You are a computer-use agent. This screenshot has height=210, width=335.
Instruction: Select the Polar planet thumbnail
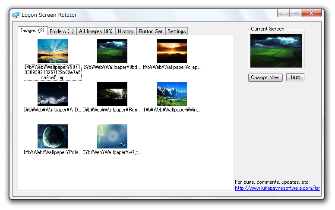[53, 136]
